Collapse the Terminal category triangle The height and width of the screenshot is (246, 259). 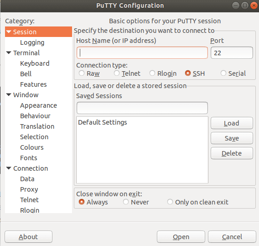tap(9, 53)
